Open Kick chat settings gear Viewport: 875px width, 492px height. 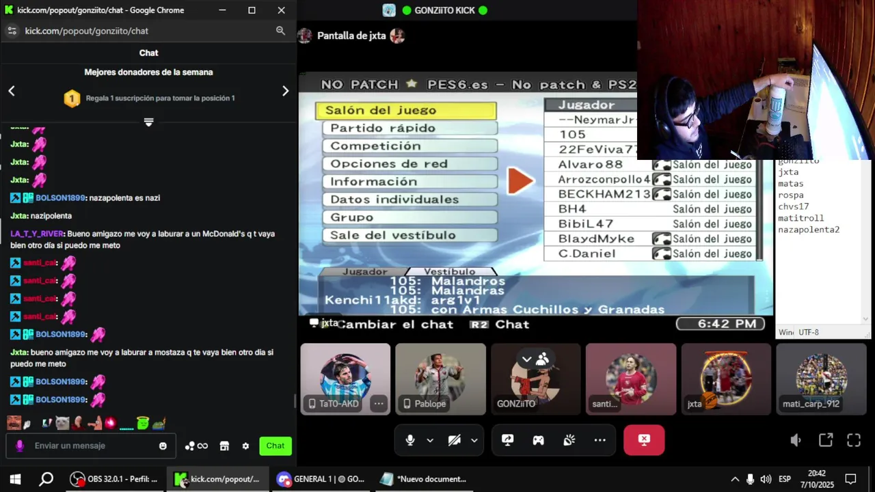pyautogui.click(x=245, y=446)
